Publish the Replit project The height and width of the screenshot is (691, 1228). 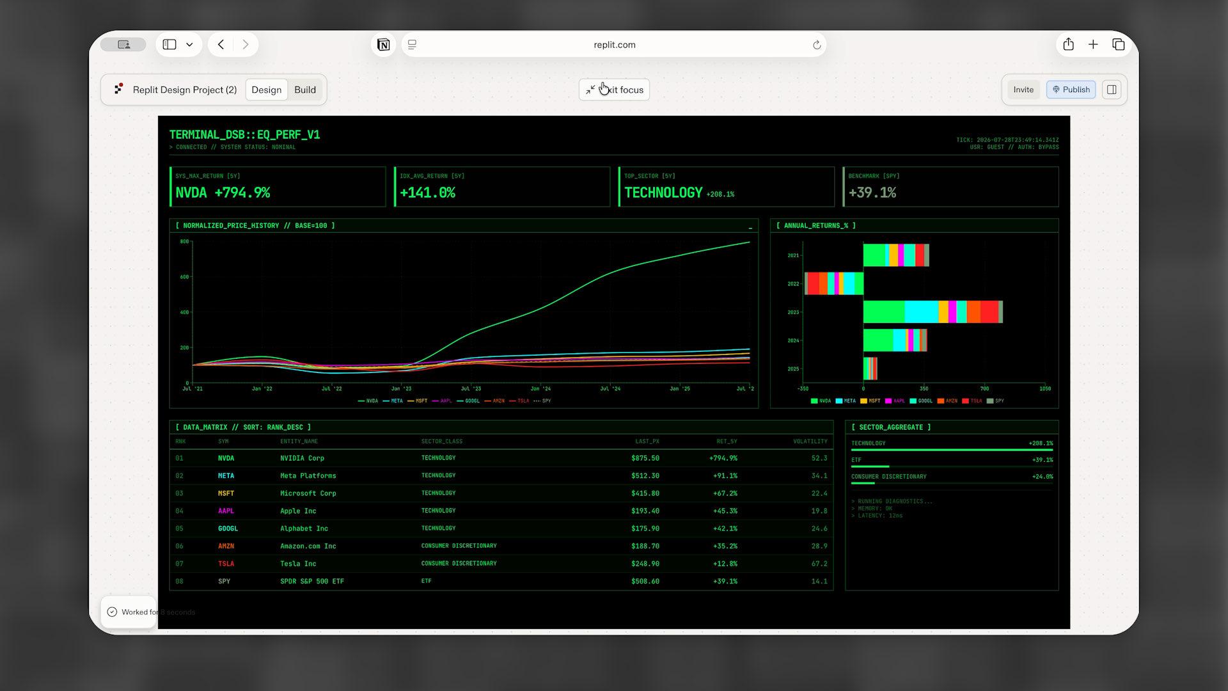1071,90
